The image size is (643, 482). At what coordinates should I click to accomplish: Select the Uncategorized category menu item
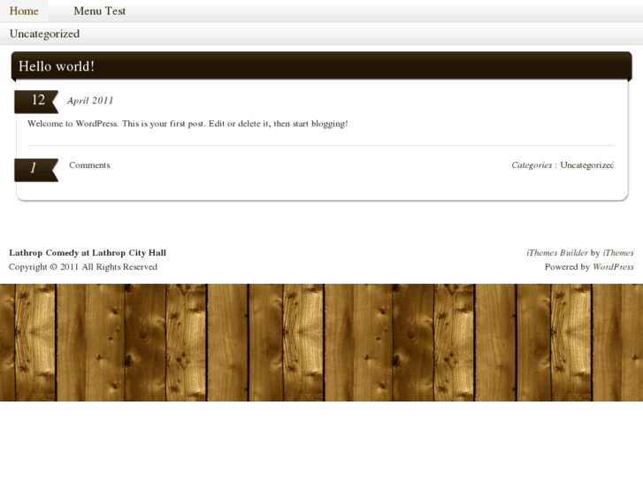click(44, 34)
